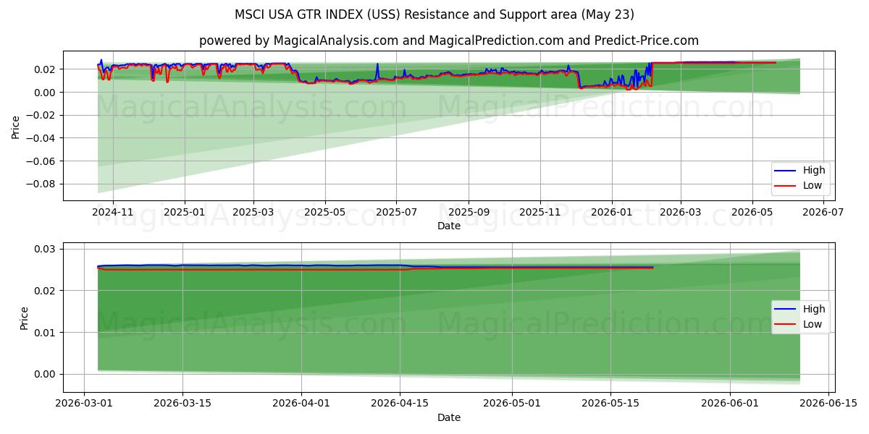
Task: Click the '0.02' y-axis tick on the top chart
Action: pos(46,69)
